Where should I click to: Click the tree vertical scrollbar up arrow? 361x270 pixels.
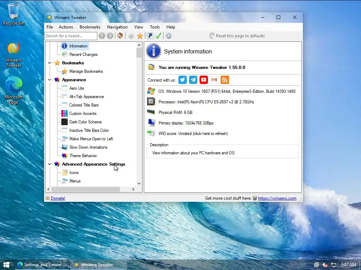[139, 45]
